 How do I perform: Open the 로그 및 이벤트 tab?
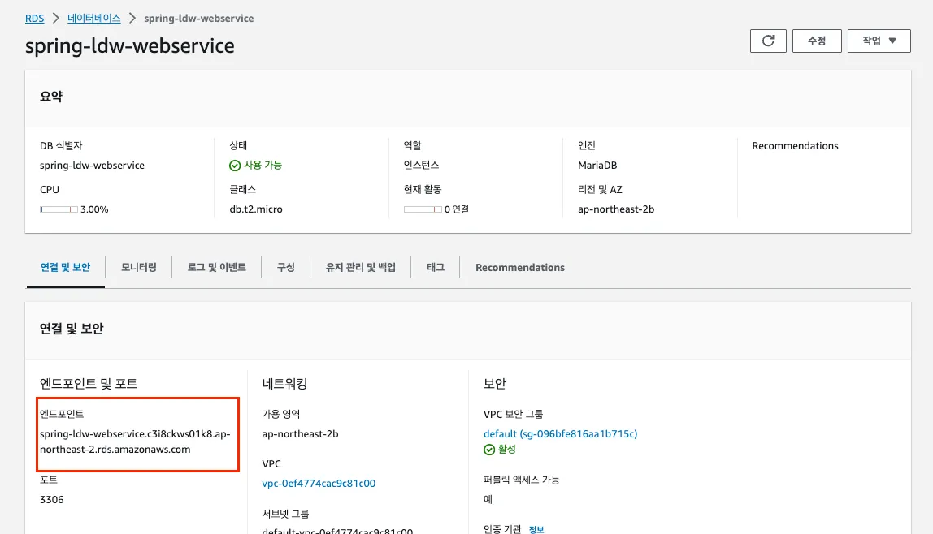pos(217,268)
